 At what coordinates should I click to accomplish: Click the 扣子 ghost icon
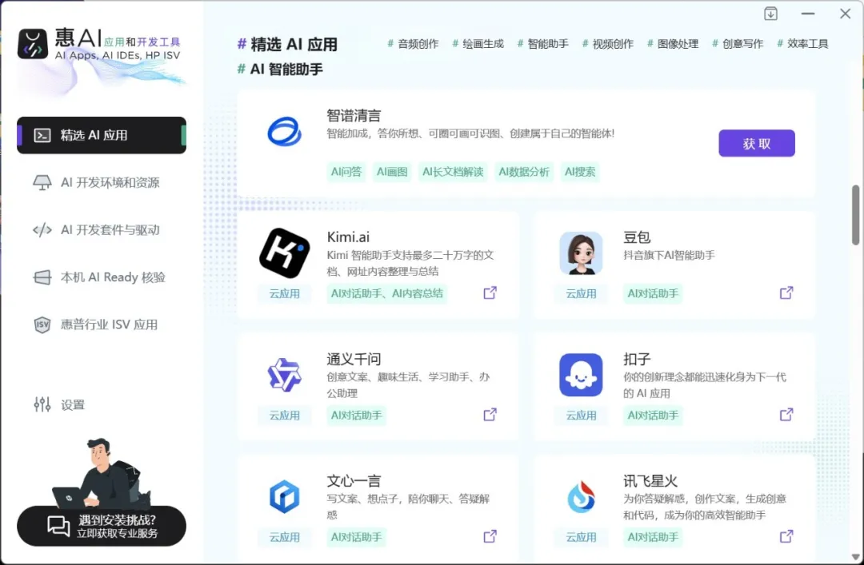tap(581, 375)
